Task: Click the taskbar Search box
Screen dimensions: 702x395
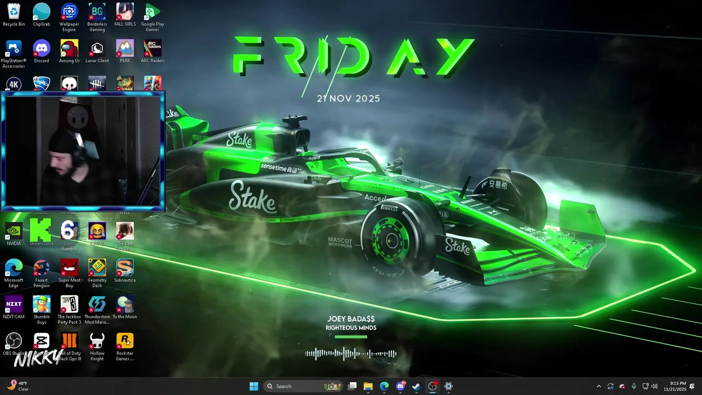Action: [303, 386]
